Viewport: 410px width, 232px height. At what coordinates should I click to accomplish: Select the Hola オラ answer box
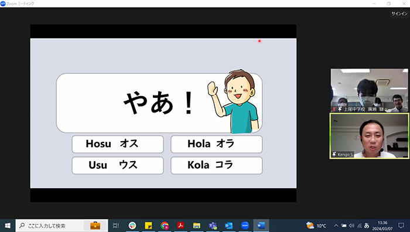coord(217,144)
